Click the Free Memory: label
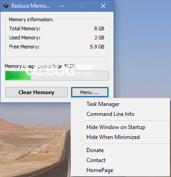 [24, 47]
